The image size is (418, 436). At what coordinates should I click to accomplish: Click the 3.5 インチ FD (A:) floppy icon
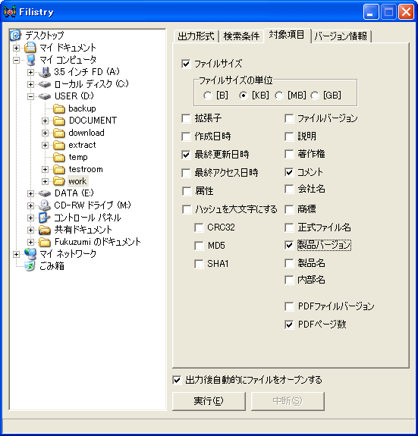click(x=45, y=72)
